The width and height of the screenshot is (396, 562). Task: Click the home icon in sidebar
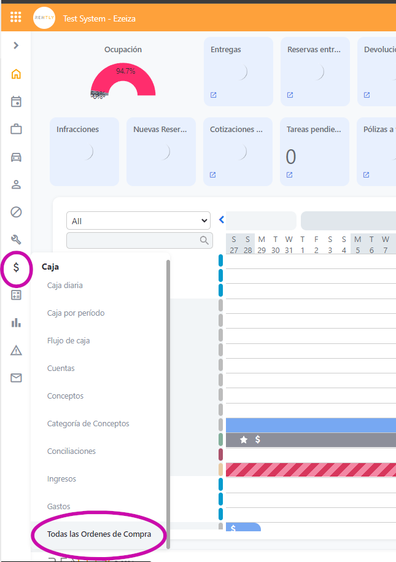[16, 74]
